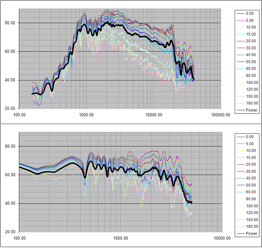Select the 30.00 legend entry in top chart
Viewport: 262px width, 248px height.
(246, 48)
